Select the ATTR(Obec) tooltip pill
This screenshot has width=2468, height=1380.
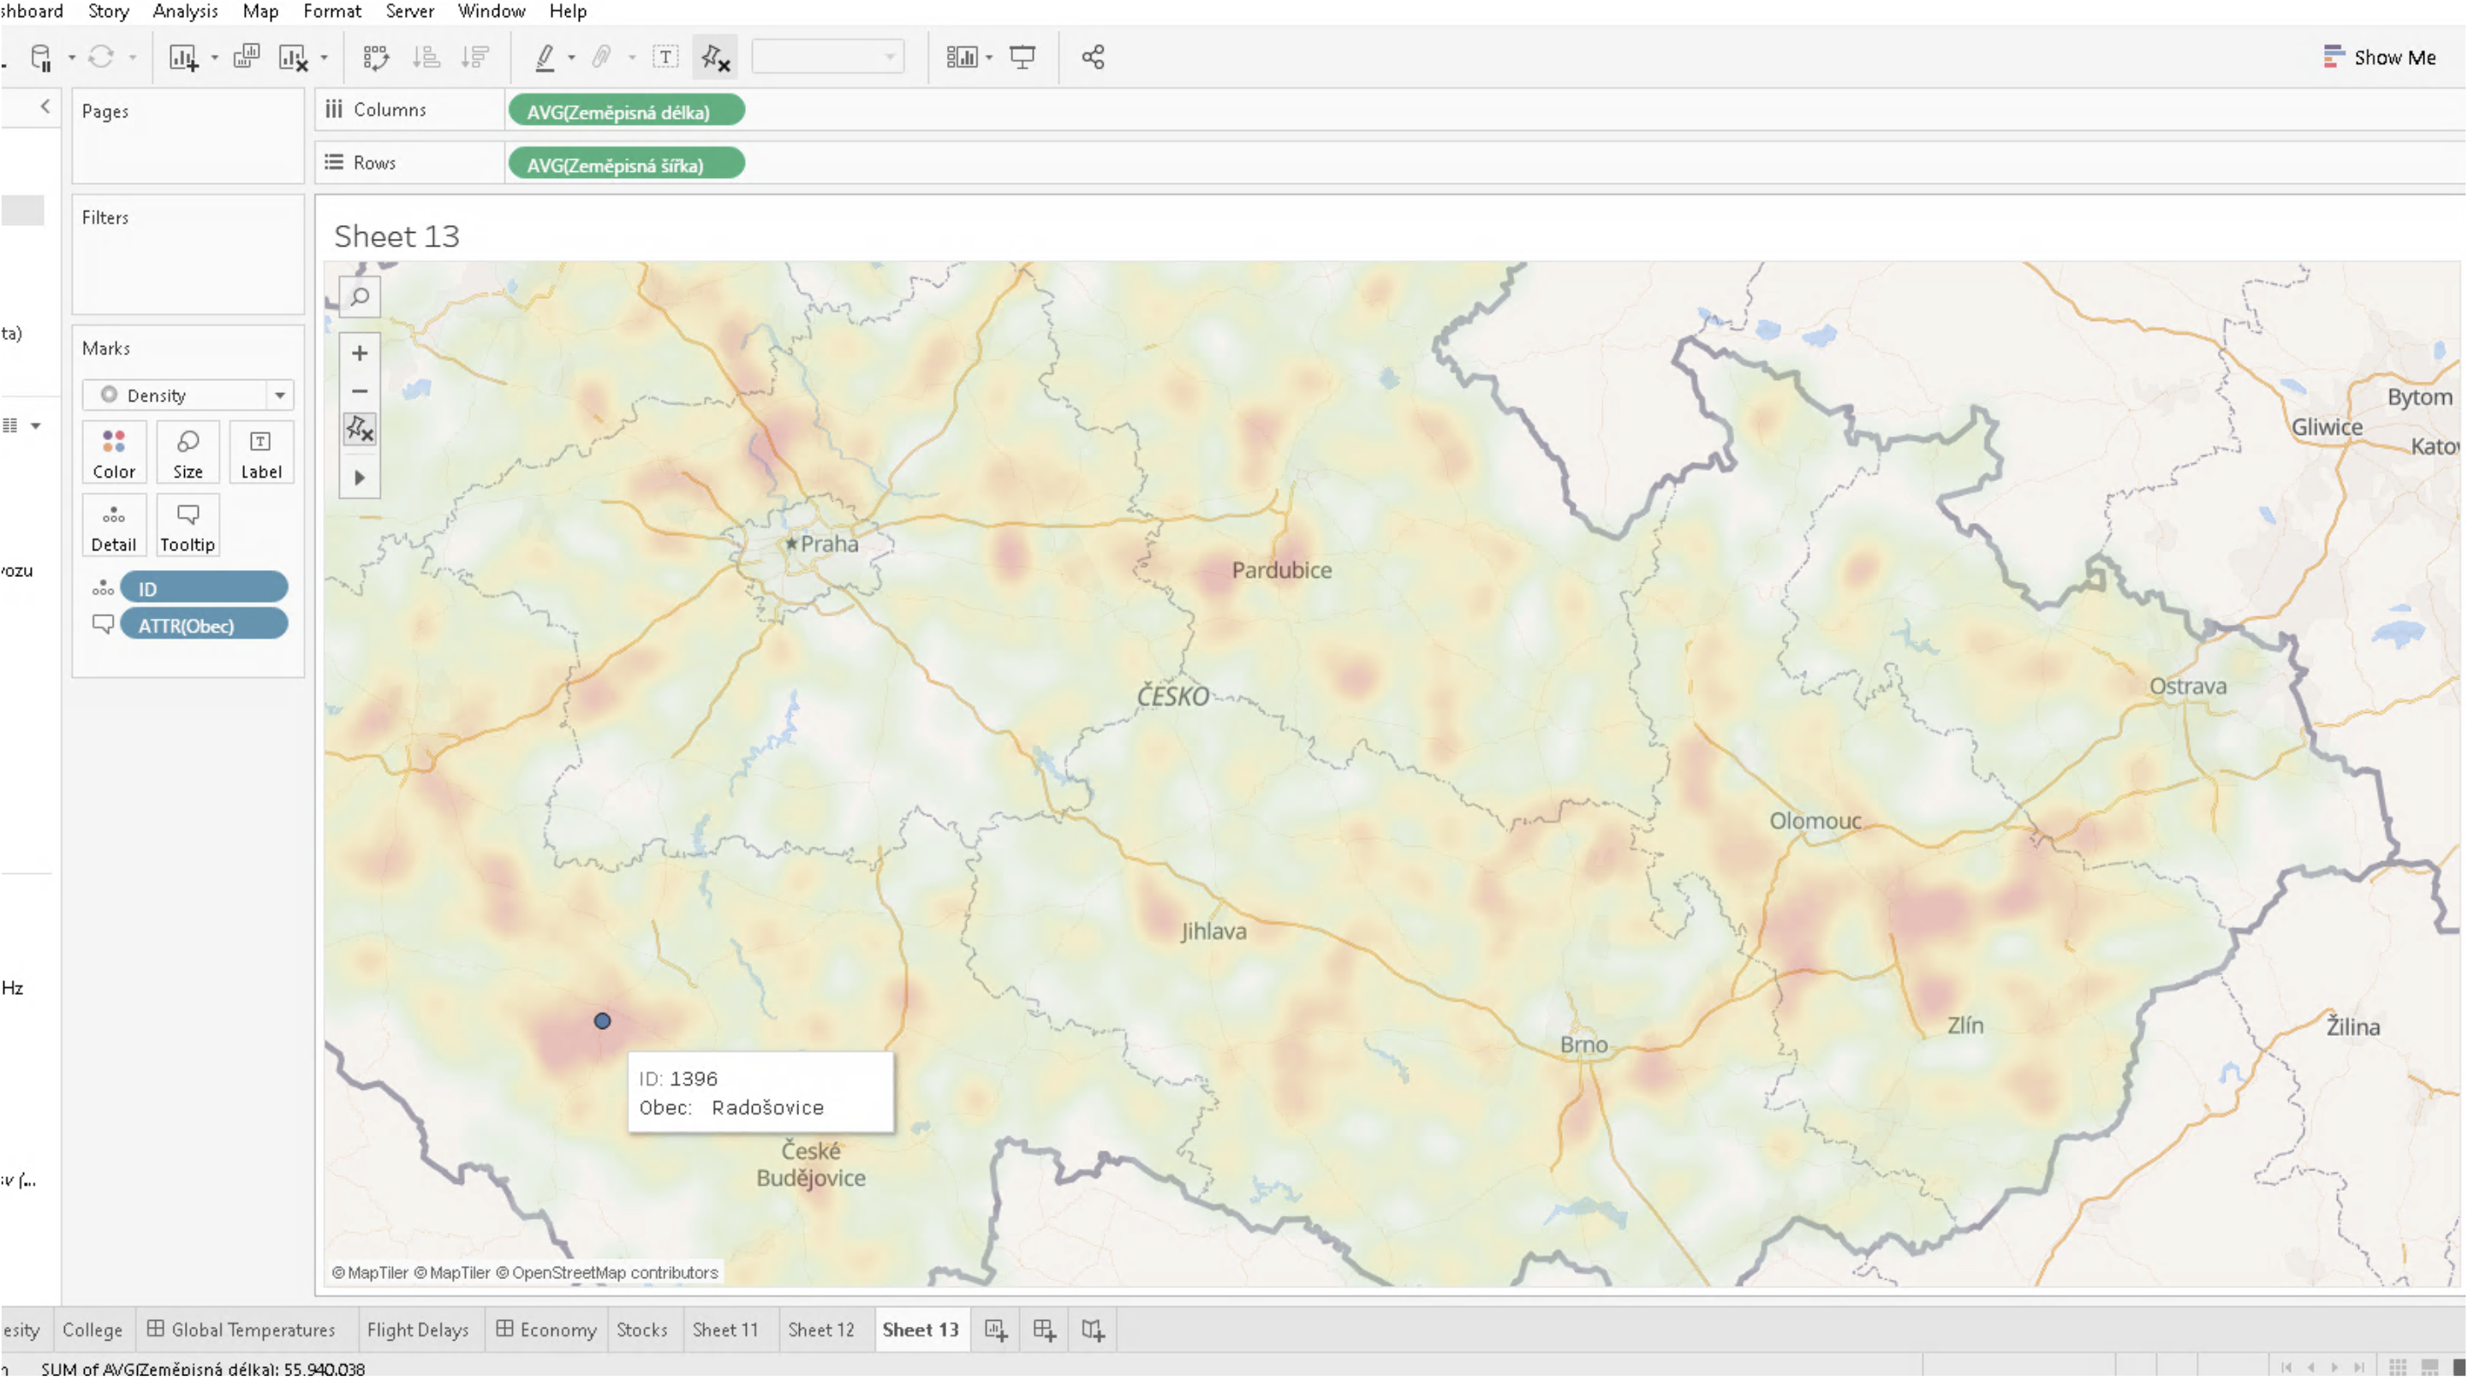point(204,625)
